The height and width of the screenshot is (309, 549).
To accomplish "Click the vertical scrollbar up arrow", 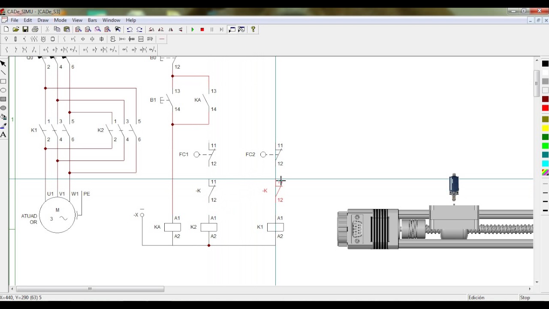I will point(537,61).
